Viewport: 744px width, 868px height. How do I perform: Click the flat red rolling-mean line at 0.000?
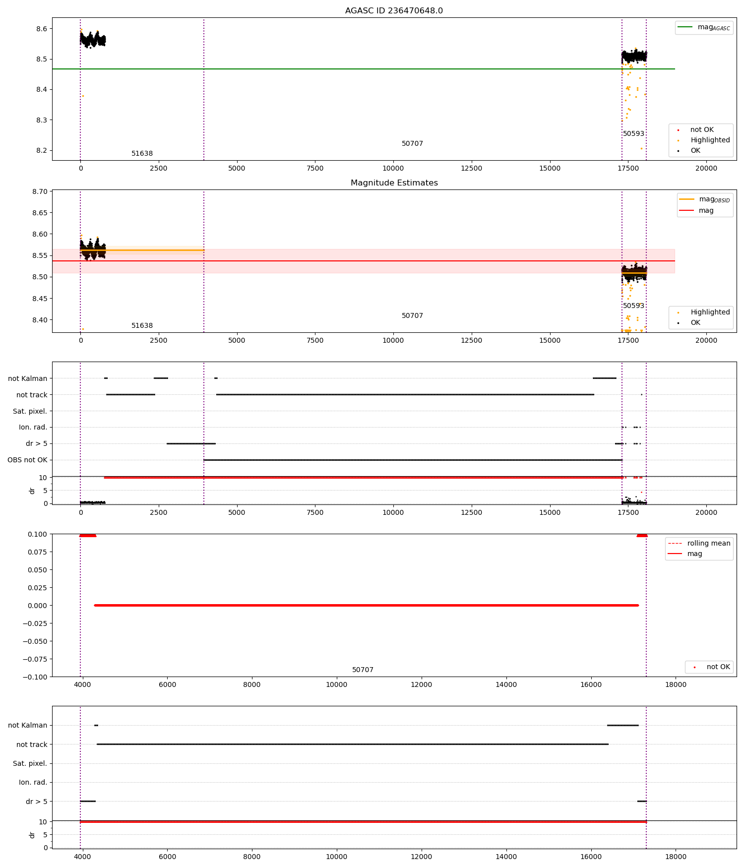[x=366, y=605]
